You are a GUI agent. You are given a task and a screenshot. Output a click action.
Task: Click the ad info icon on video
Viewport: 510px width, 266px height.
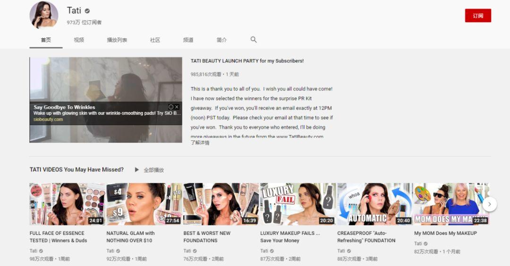[171, 107]
